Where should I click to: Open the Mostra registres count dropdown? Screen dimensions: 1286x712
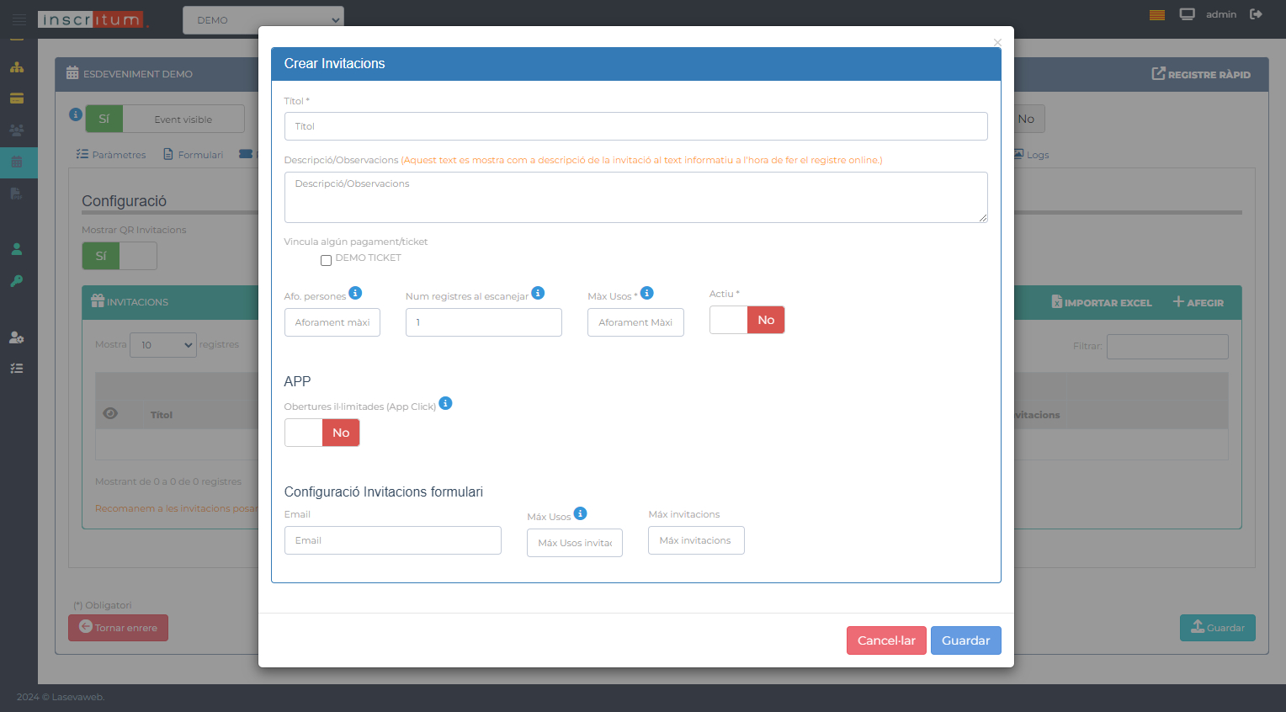(163, 344)
